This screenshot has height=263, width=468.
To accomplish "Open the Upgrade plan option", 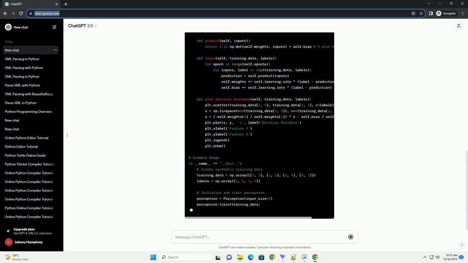I will click(31, 231).
